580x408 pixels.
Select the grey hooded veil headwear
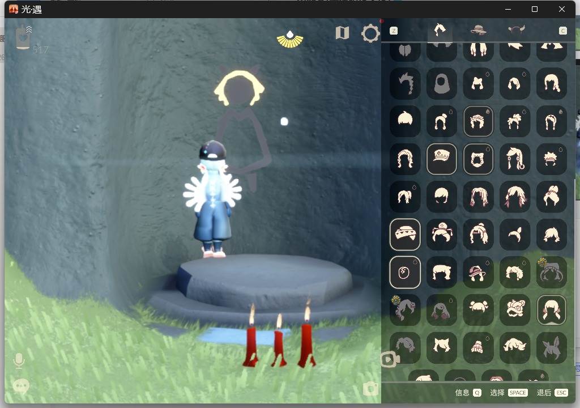pyautogui.click(x=442, y=83)
